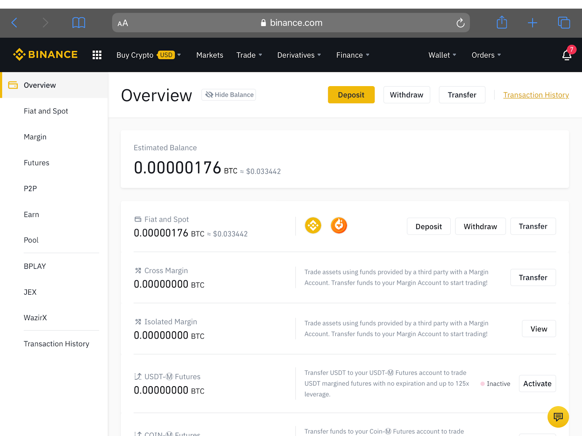Click Withdraw next to the Overview heading

pos(407,95)
